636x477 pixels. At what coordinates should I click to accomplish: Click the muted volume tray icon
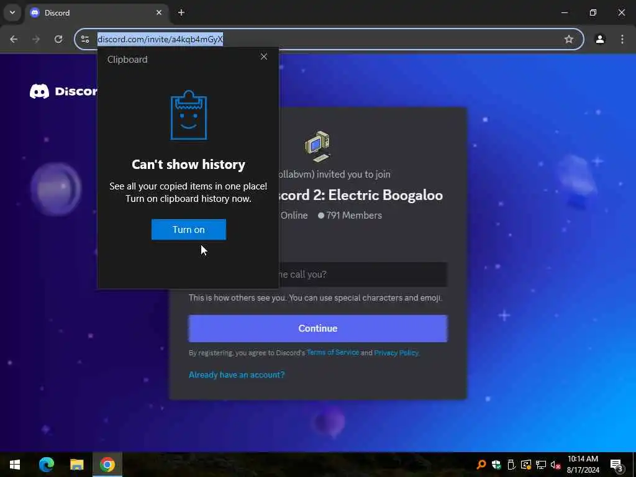(x=555, y=465)
